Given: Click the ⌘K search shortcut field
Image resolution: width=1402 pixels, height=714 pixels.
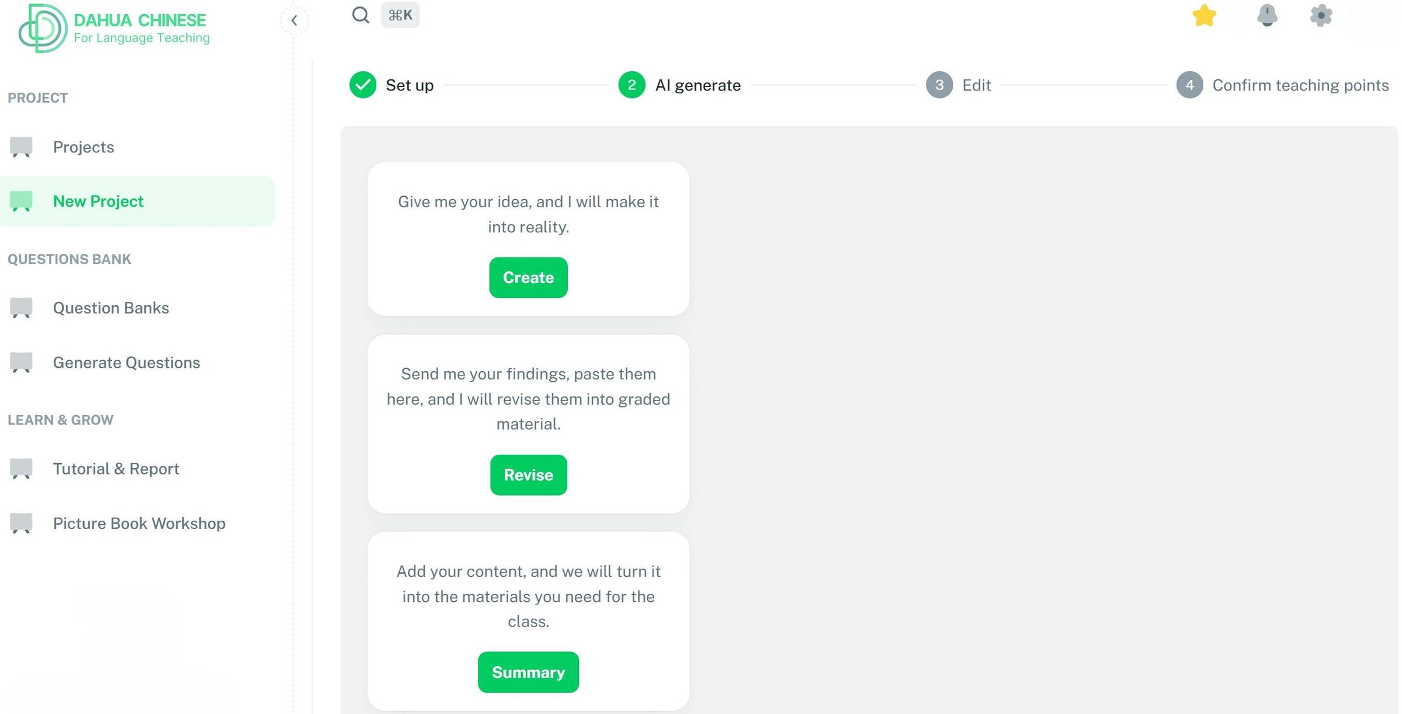Looking at the screenshot, I should coord(400,15).
